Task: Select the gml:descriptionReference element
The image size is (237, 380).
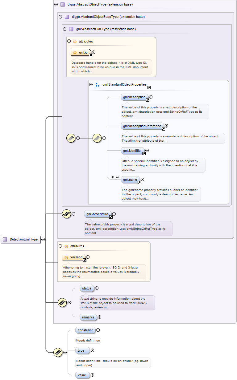Action: point(142,126)
